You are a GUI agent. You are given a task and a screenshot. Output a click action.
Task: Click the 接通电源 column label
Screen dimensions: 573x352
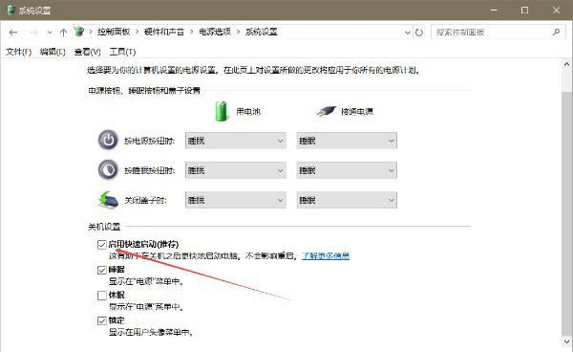click(x=357, y=111)
